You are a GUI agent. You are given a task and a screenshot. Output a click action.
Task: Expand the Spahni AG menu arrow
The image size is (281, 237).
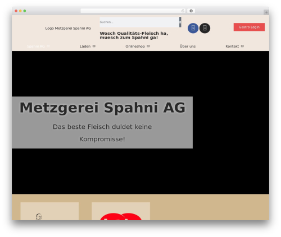coord(48,46)
